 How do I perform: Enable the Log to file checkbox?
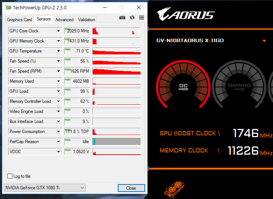click(x=10, y=176)
